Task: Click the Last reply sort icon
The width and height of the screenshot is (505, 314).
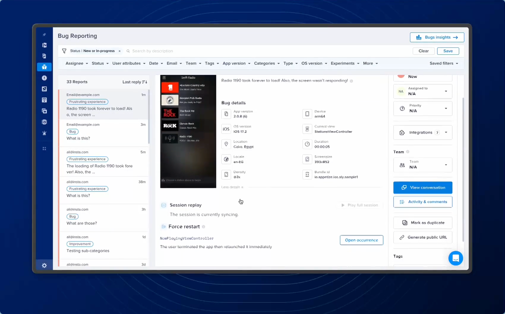Action: (145, 82)
